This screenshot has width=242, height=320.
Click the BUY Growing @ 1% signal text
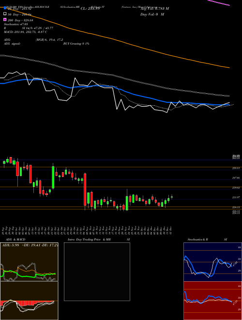(x=76, y=44)
